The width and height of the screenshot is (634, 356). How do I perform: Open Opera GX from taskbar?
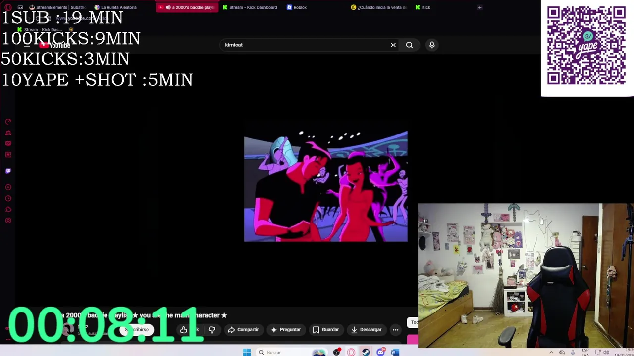tap(351, 352)
